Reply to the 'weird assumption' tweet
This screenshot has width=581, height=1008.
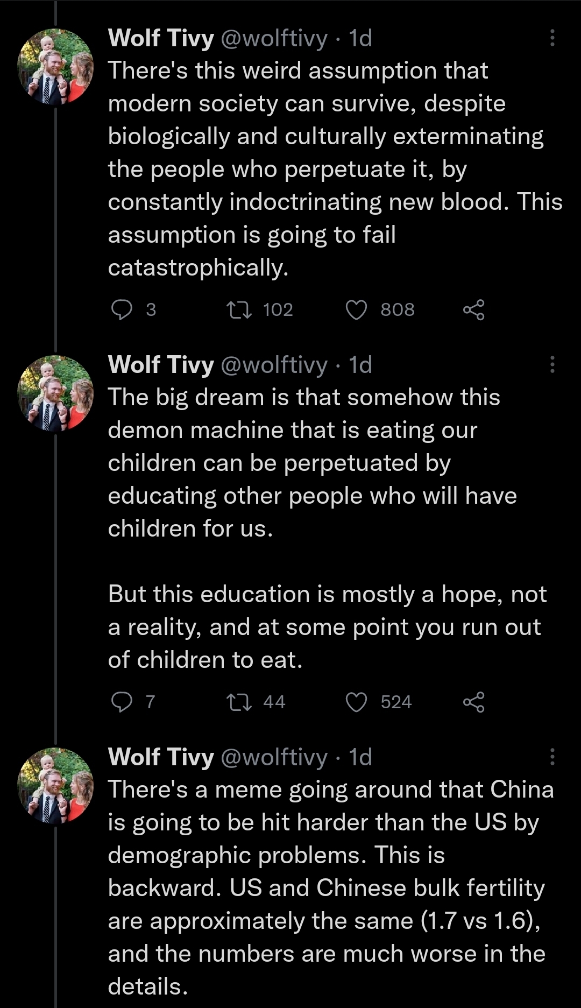click(122, 310)
